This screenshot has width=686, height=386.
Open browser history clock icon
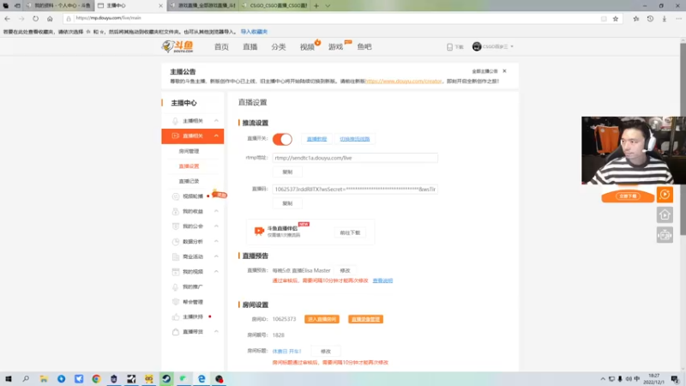[650, 18]
